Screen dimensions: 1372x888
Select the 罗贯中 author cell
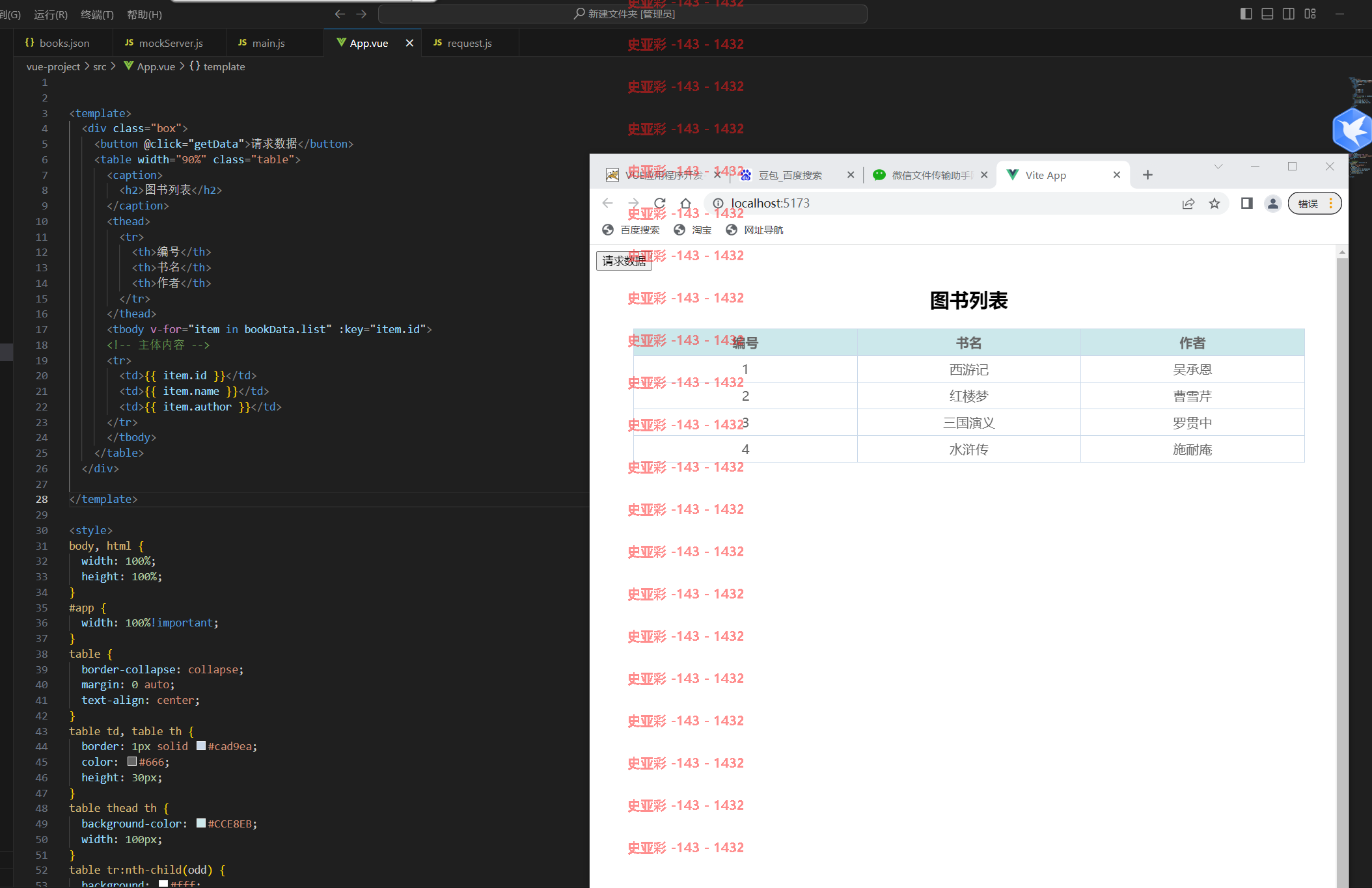(x=1192, y=423)
